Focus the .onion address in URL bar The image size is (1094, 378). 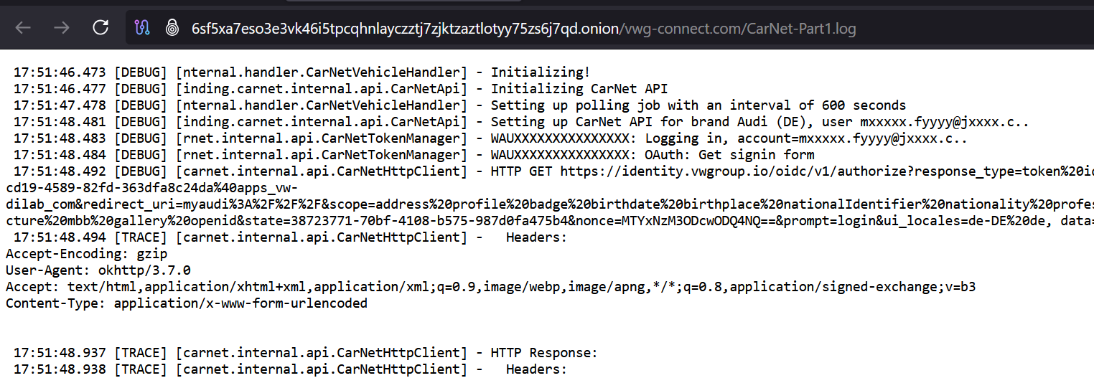pos(405,29)
